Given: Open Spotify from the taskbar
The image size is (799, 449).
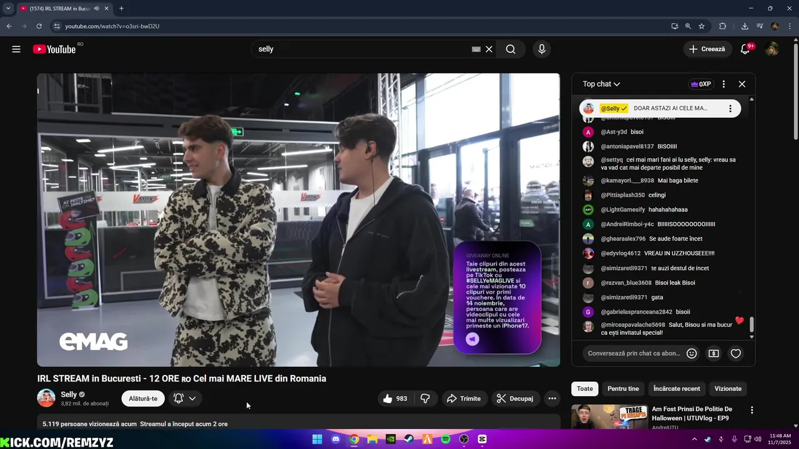Looking at the screenshot, I should (x=446, y=439).
